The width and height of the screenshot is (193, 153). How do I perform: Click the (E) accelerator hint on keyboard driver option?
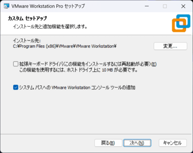154,64
